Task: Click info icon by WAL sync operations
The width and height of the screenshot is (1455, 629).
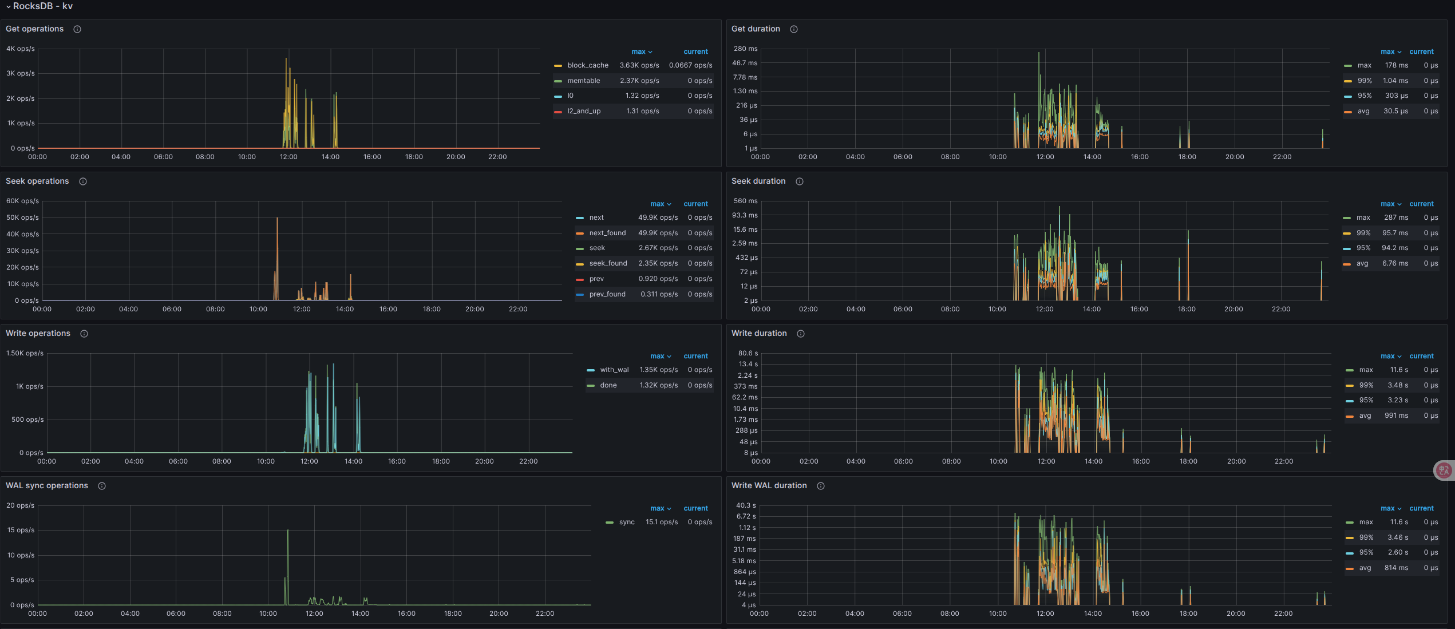Action: [x=102, y=486]
